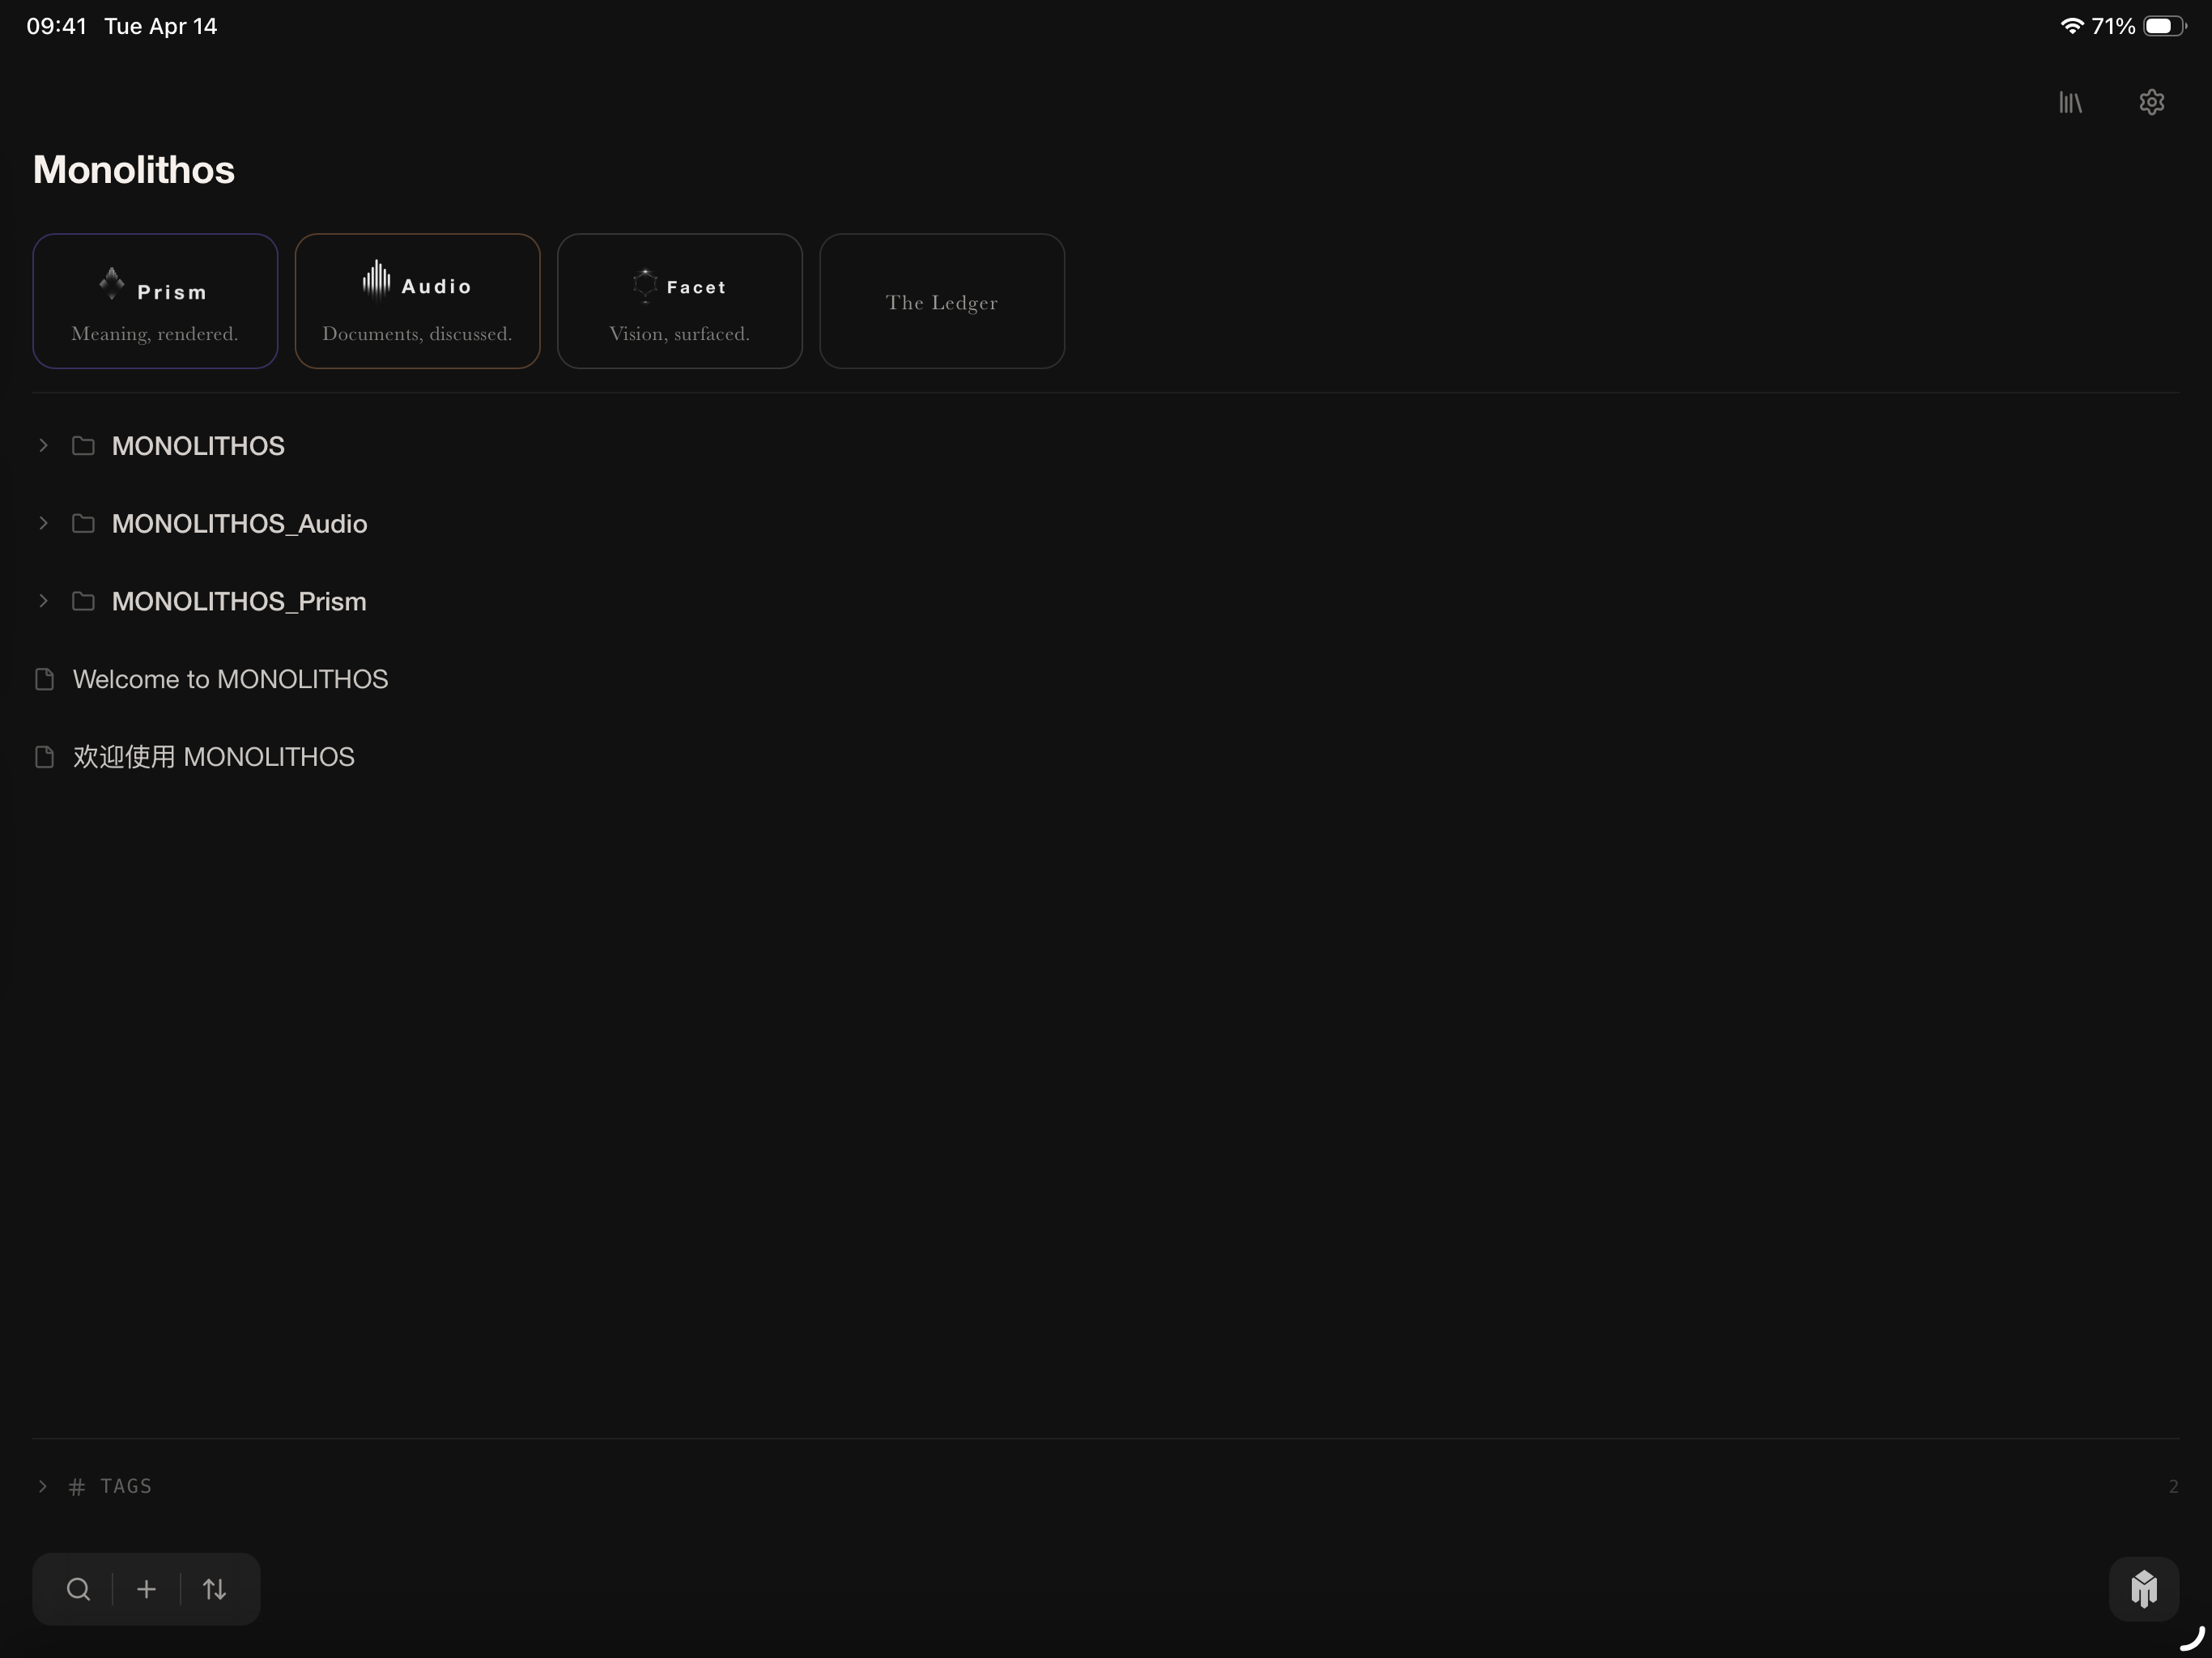Open the 欢迎使用 MONOLITHOS note

click(214, 757)
